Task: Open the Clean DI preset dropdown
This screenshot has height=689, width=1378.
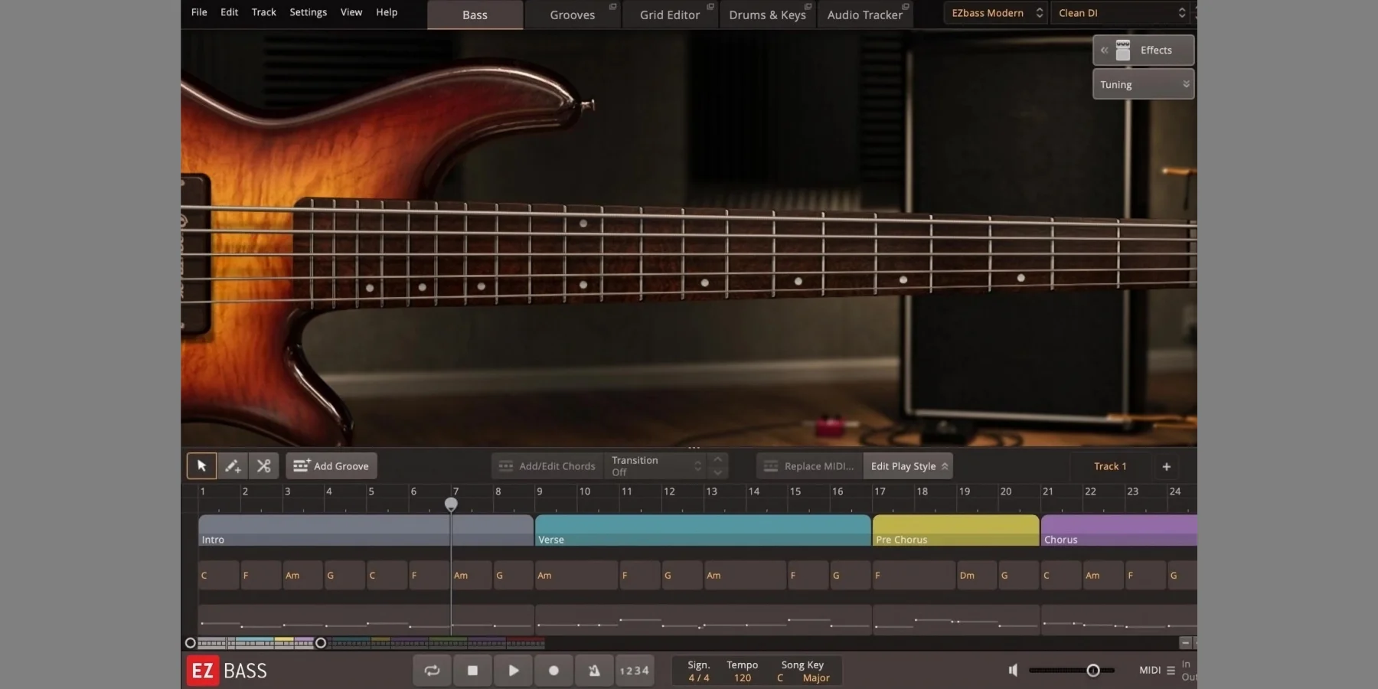Action: [x=1121, y=13]
